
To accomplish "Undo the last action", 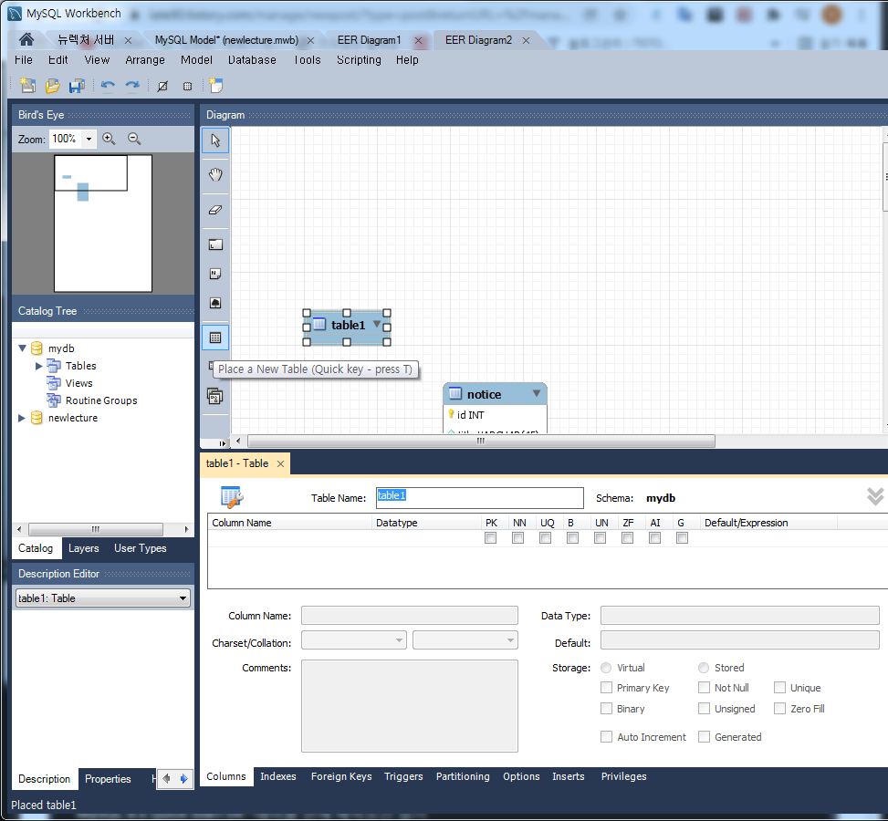I will pyautogui.click(x=108, y=86).
